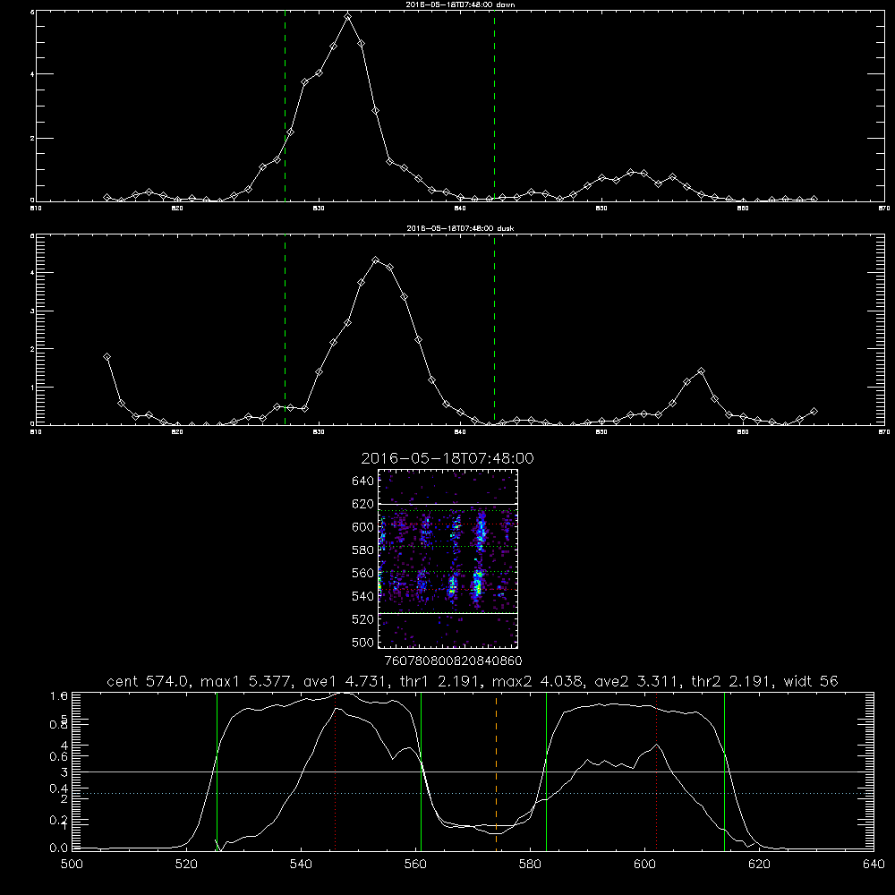The height and width of the screenshot is (895, 895).
Task: Click the right green dashed line in dusk plot
Action: [x=494, y=330]
